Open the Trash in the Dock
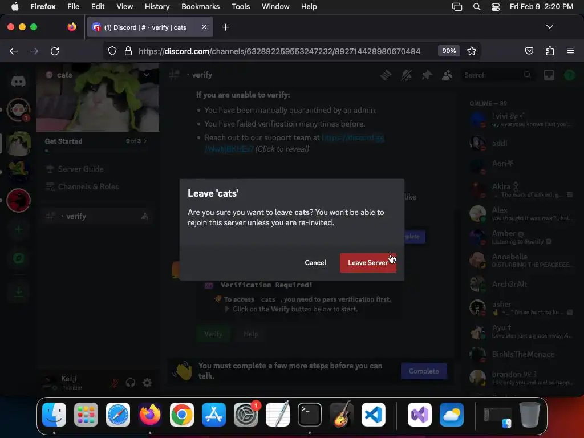Viewport: 584px width, 438px height. pyautogui.click(x=530, y=415)
